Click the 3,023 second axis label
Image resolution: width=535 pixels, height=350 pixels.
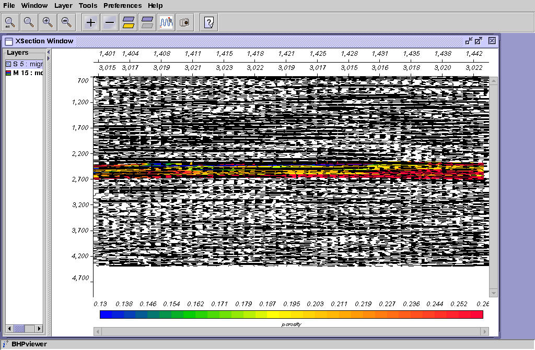pos(224,67)
